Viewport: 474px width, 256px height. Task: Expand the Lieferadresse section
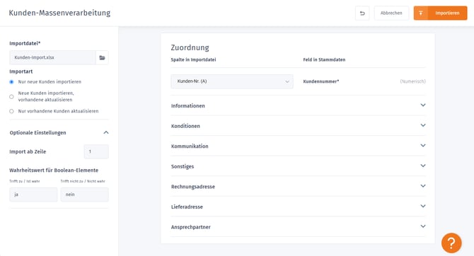(298, 206)
